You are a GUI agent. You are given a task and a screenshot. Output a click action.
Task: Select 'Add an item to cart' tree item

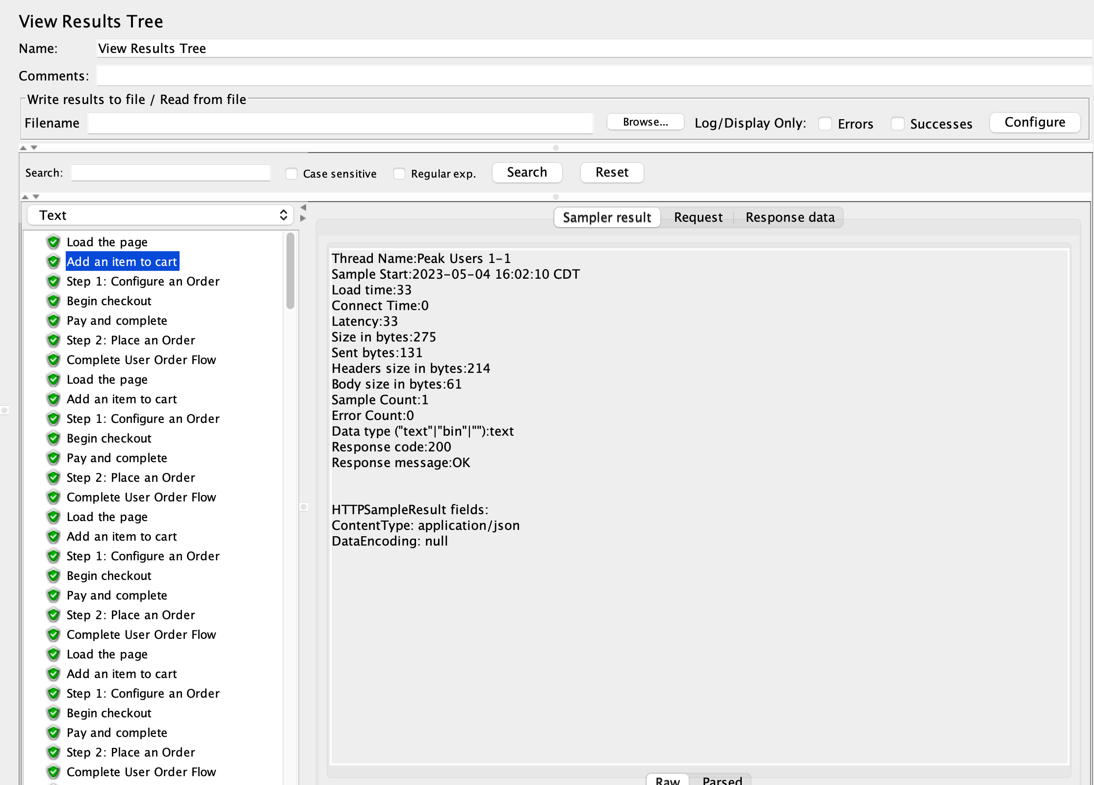(x=122, y=261)
